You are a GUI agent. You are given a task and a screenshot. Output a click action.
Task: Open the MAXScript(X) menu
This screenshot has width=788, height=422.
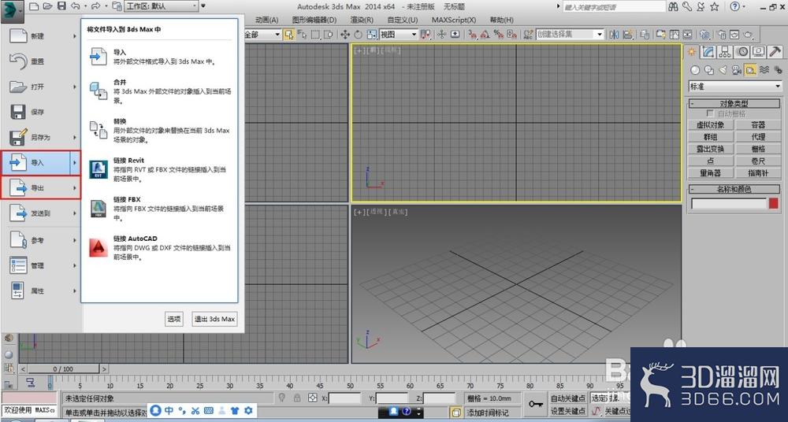click(x=454, y=20)
